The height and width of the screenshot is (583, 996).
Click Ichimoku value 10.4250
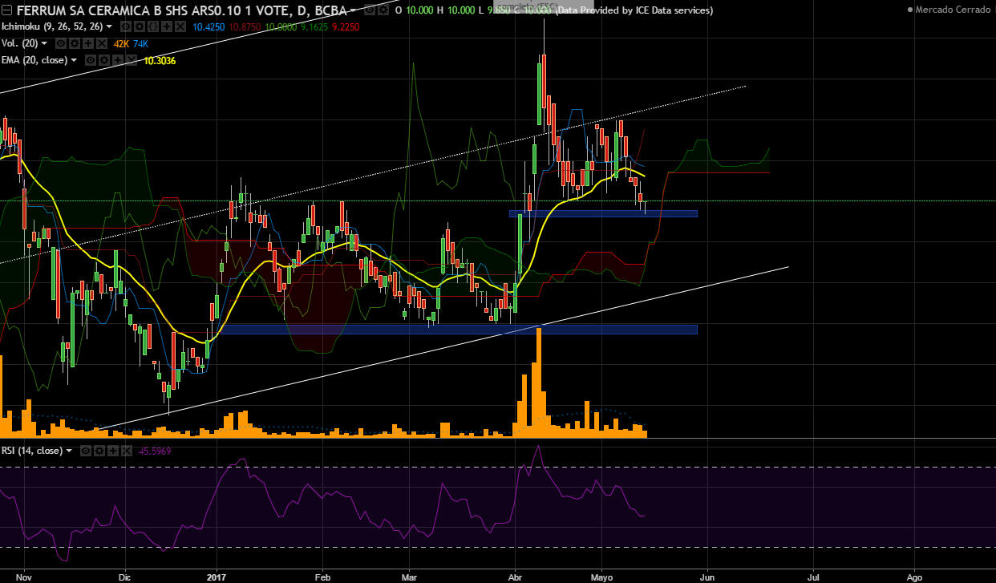(x=209, y=26)
